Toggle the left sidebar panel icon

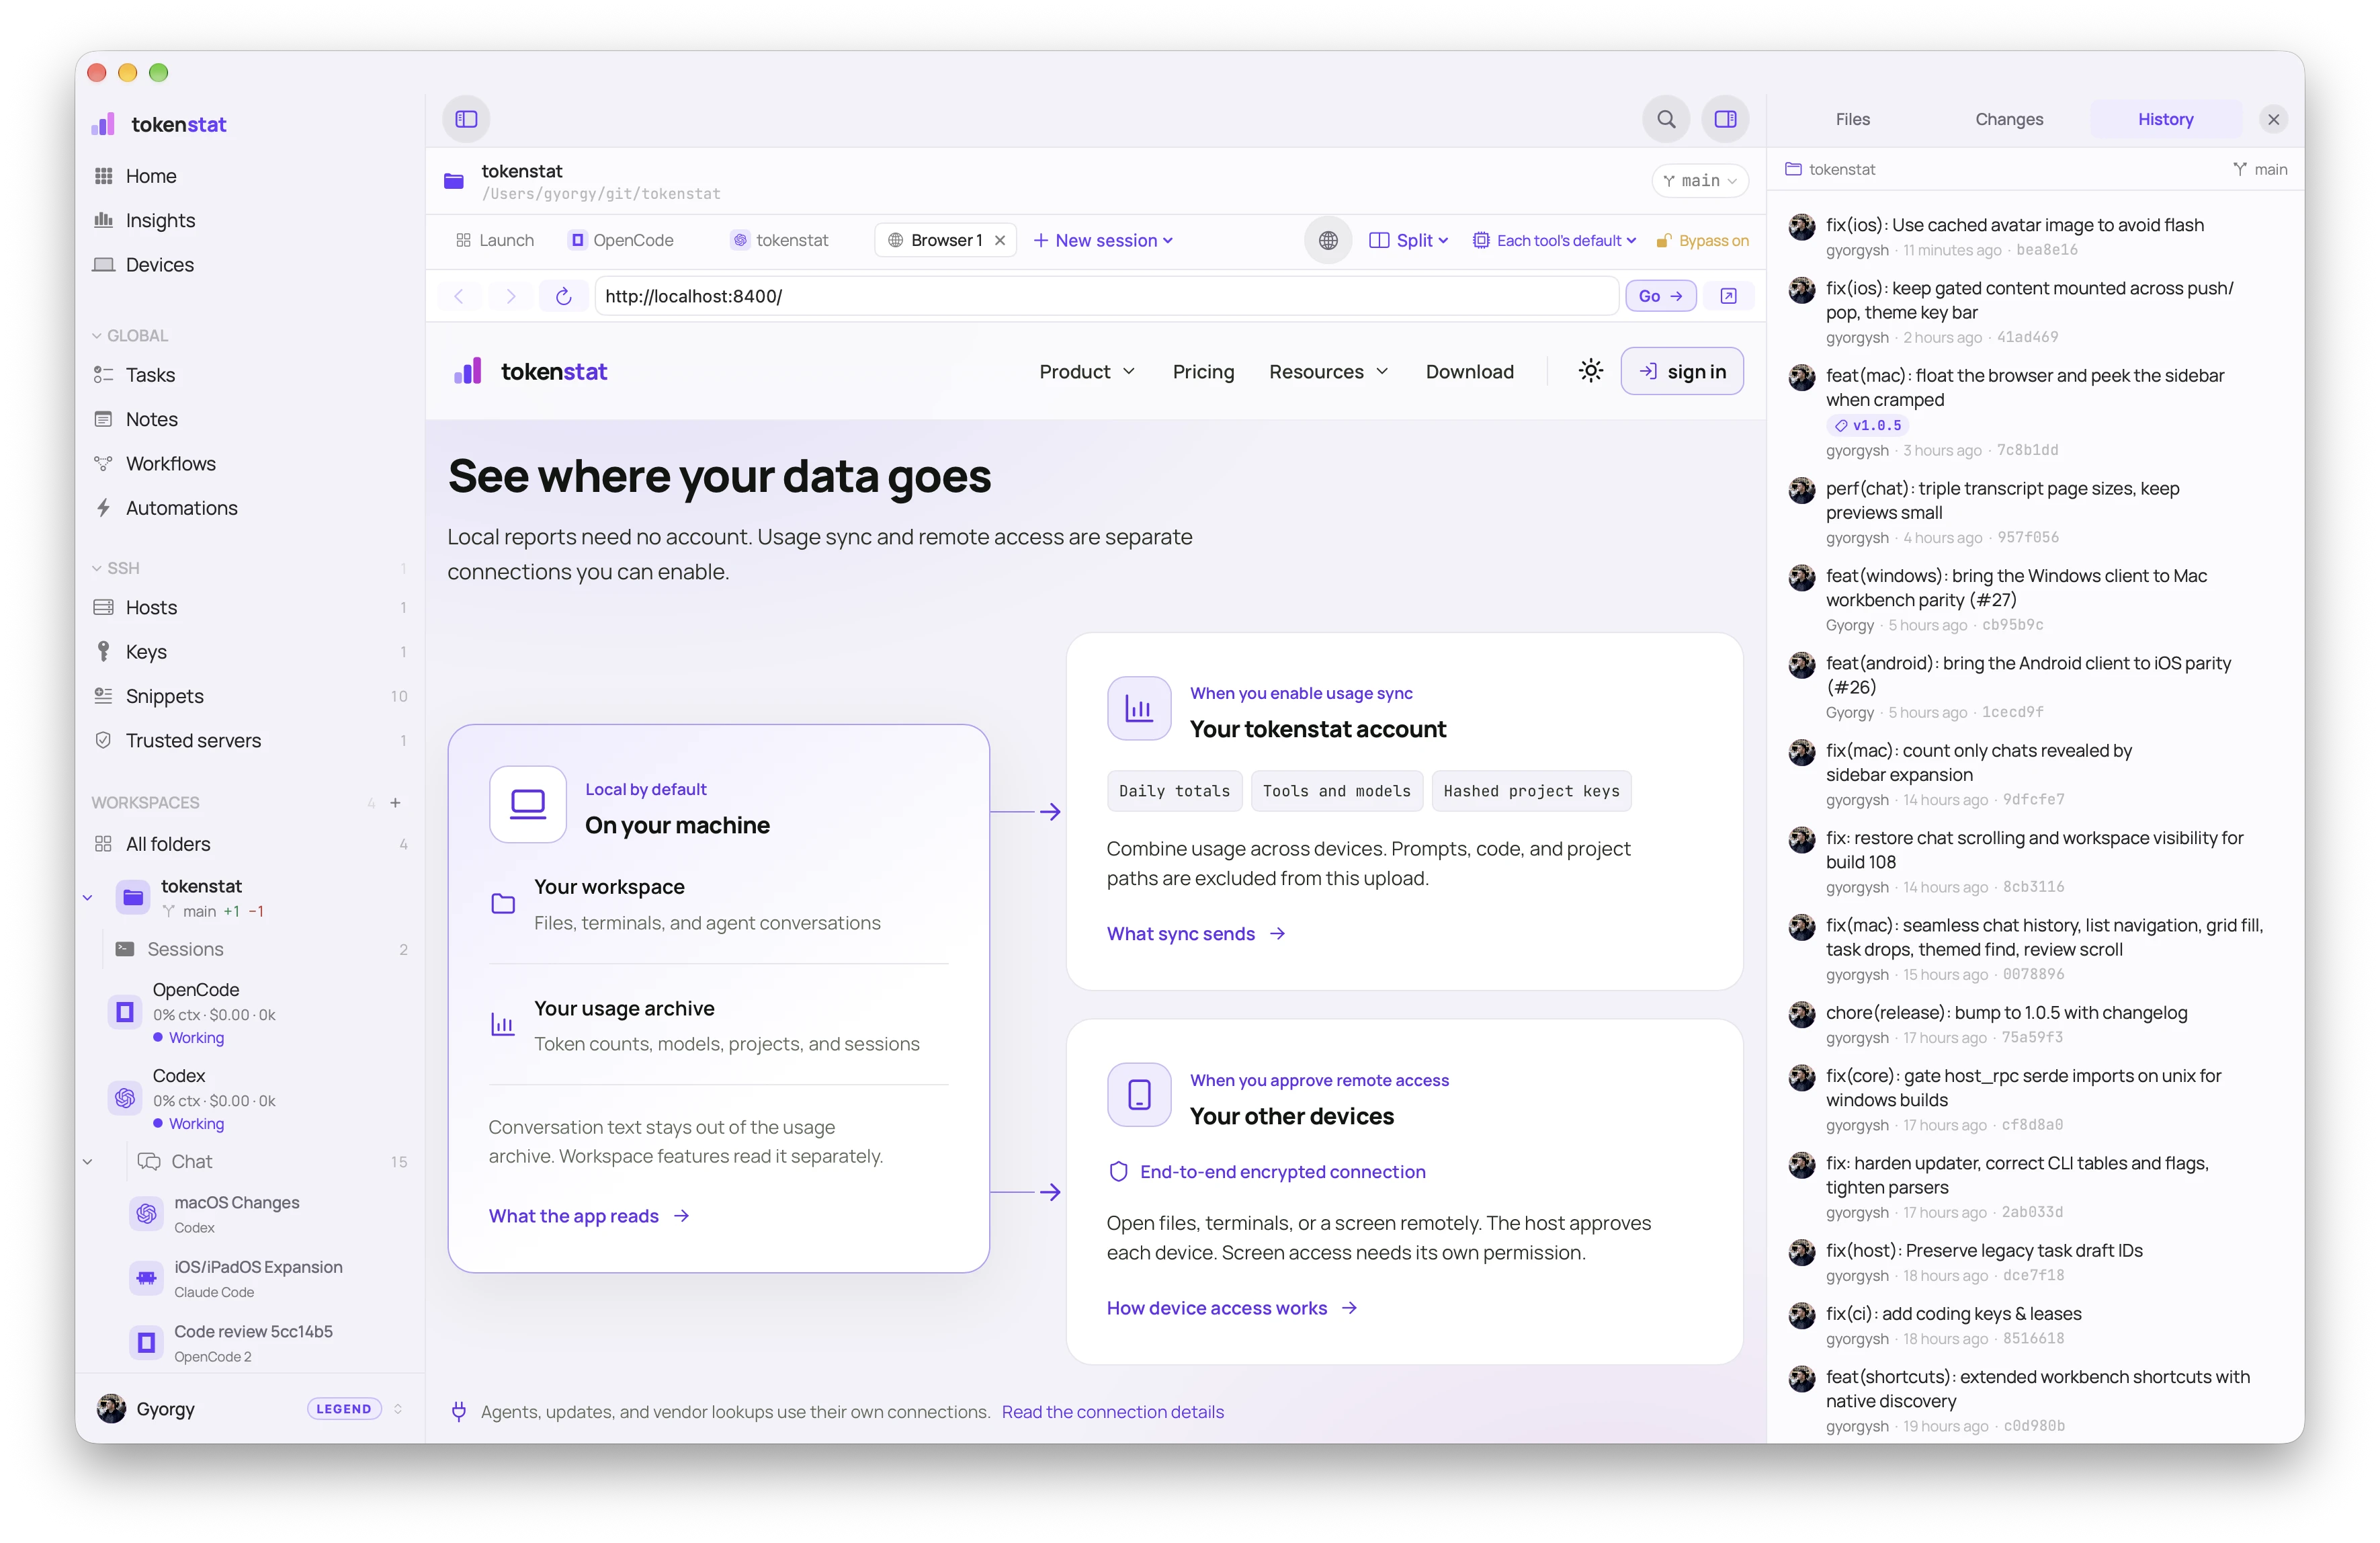point(466,119)
